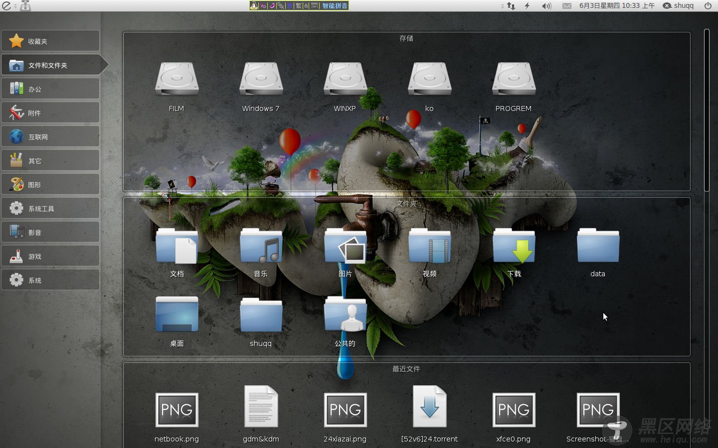Select the 系统 system category

50,280
